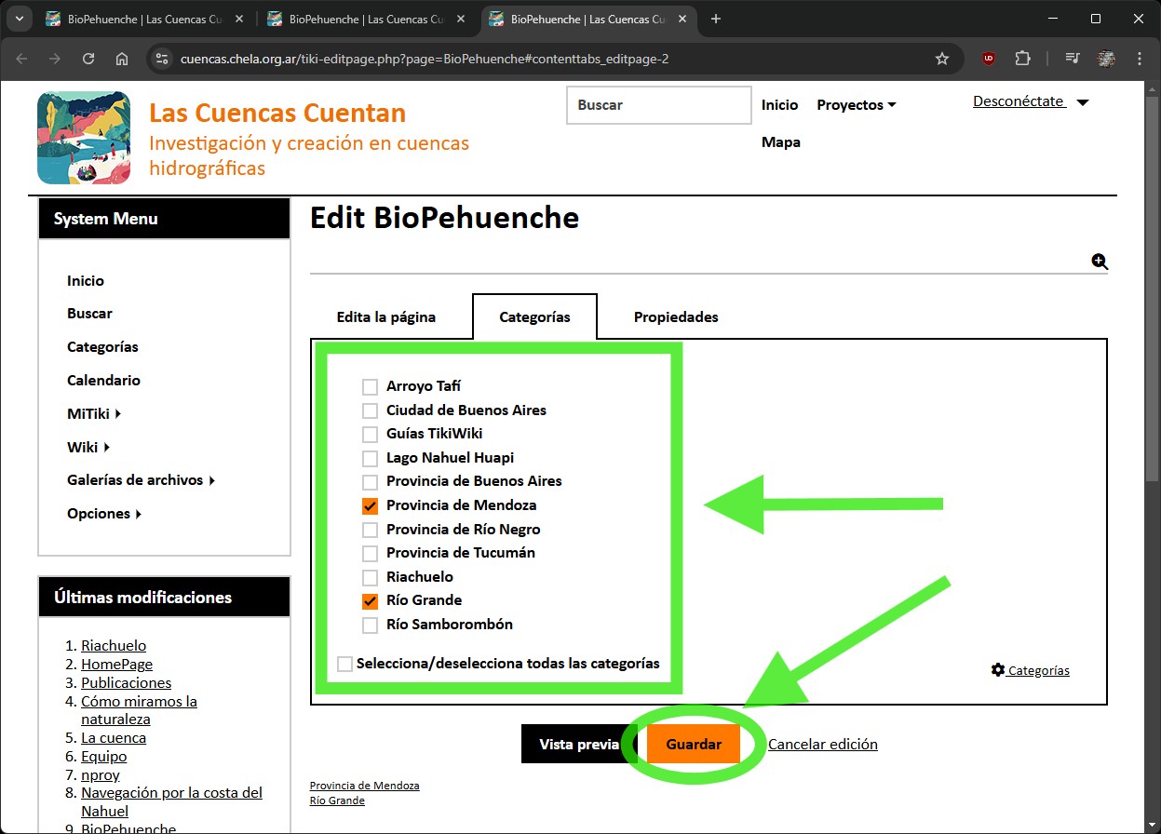
Task: Open the Desconéctate dropdown arrow
Action: point(1083,102)
